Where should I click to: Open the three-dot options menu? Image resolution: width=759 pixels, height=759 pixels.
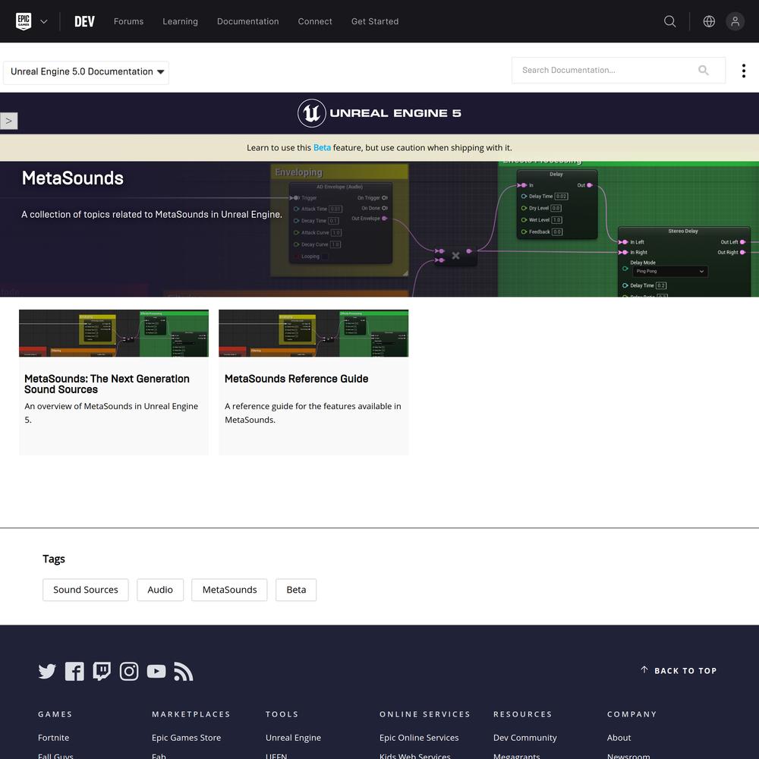pyautogui.click(x=744, y=71)
